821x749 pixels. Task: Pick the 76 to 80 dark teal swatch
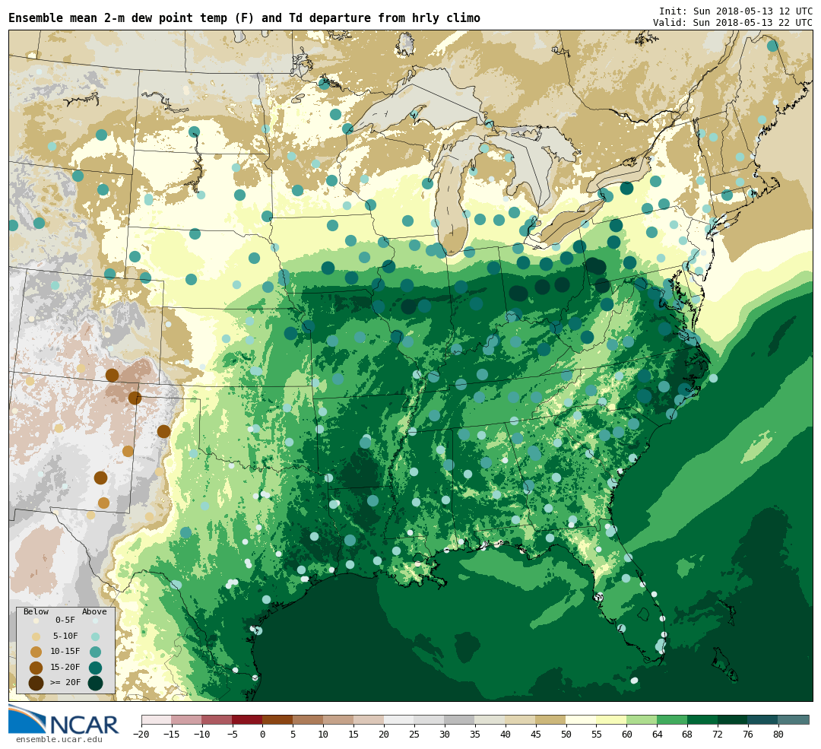pyautogui.click(x=763, y=719)
